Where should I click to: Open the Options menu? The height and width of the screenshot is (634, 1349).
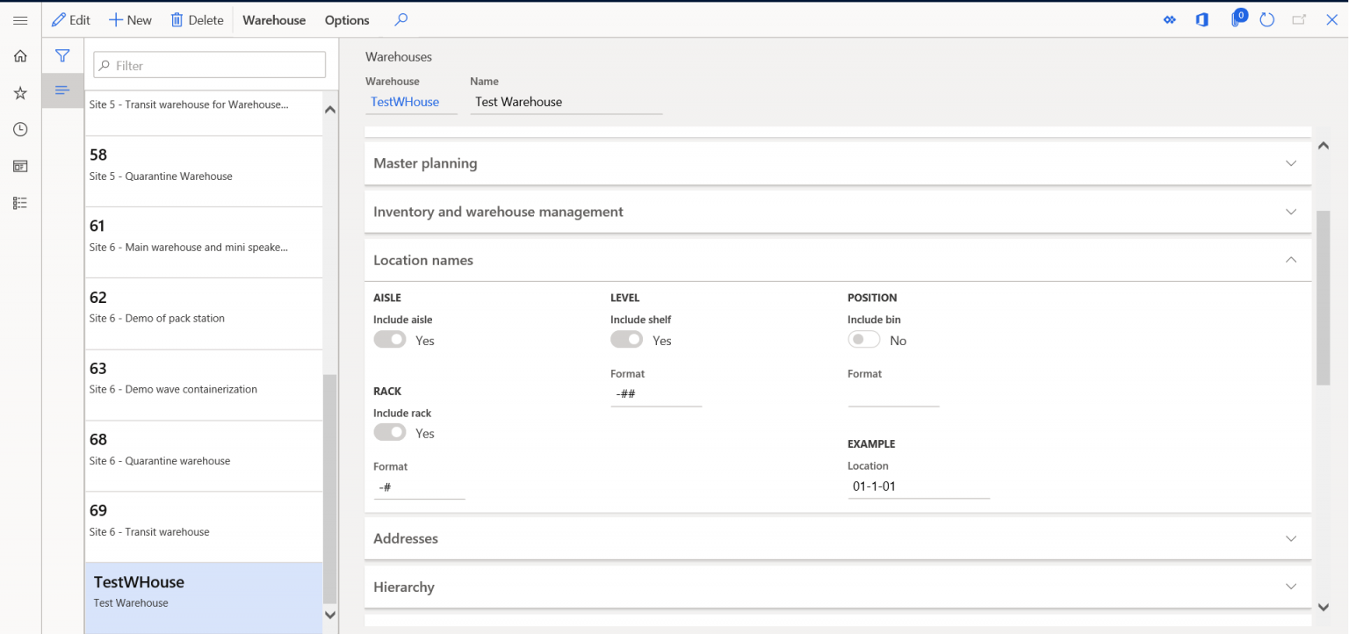(346, 18)
